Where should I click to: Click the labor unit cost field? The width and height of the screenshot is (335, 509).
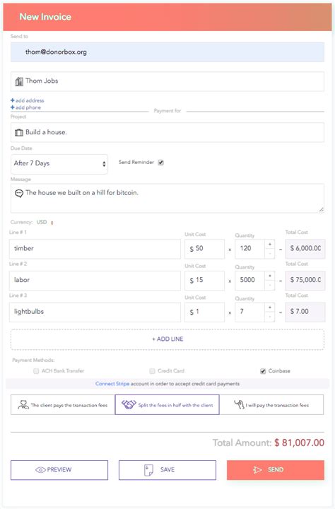click(204, 281)
